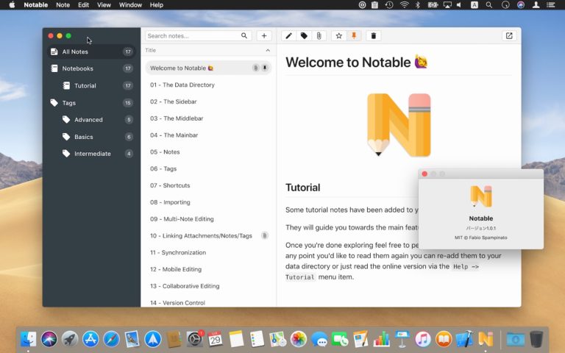Open note 05 - Notes
This screenshot has width=565, height=353.
pos(165,152)
